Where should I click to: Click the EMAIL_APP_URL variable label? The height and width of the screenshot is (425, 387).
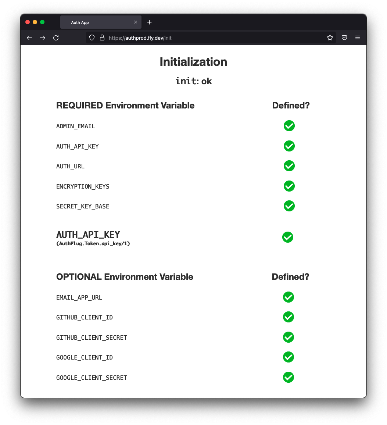pyautogui.click(x=79, y=297)
